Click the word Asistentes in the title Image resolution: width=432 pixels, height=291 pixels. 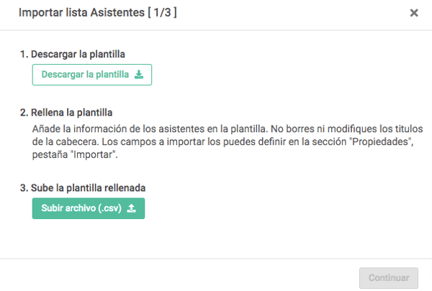117,13
